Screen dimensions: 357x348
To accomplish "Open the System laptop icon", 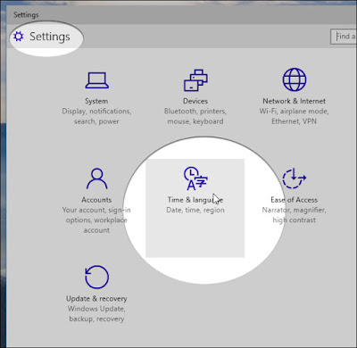I will [96, 80].
